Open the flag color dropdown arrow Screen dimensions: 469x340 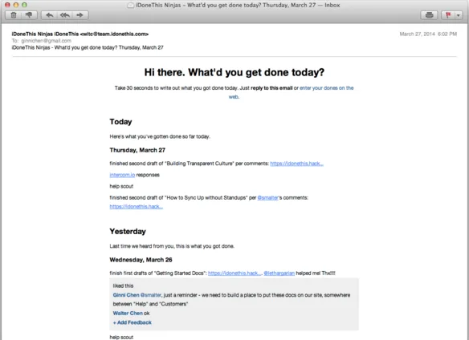tap(459, 15)
